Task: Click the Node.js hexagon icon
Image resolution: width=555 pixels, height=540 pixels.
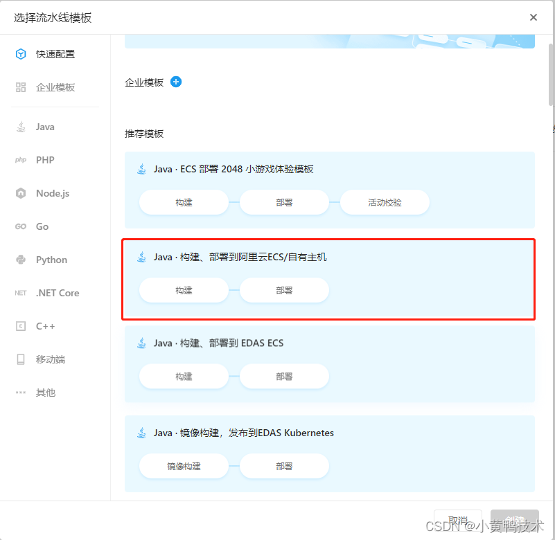Action: pyautogui.click(x=21, y=193)
